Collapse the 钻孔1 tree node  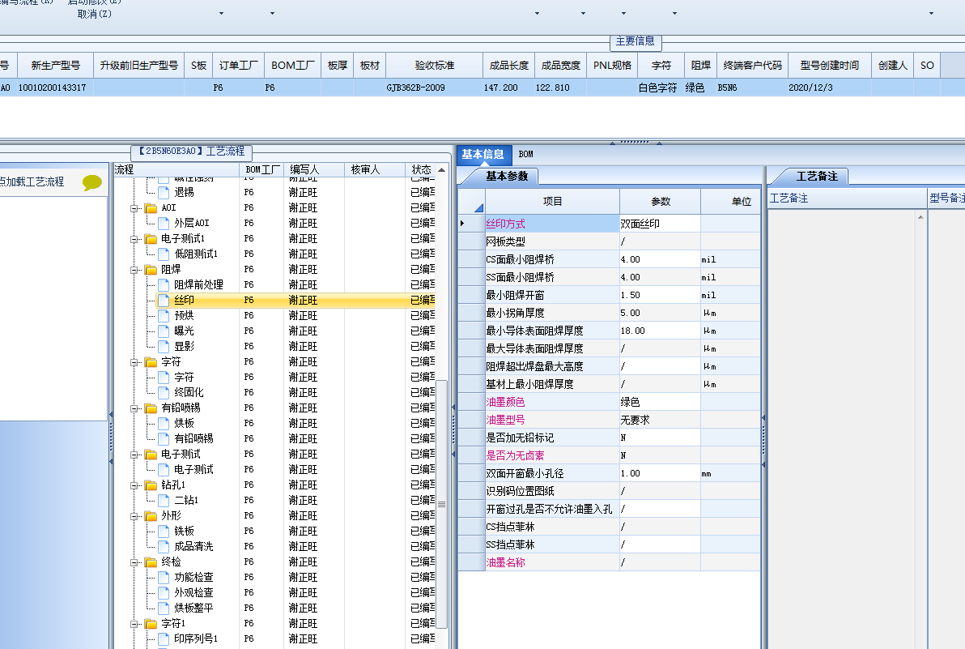tap(134, 485)
